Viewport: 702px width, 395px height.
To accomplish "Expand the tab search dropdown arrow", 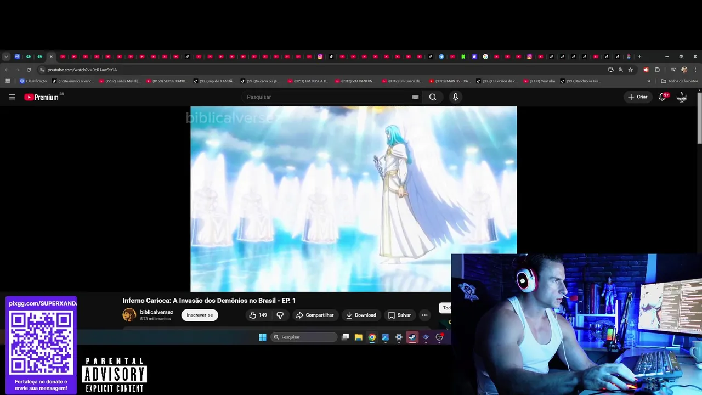I will tap(6, 57).
